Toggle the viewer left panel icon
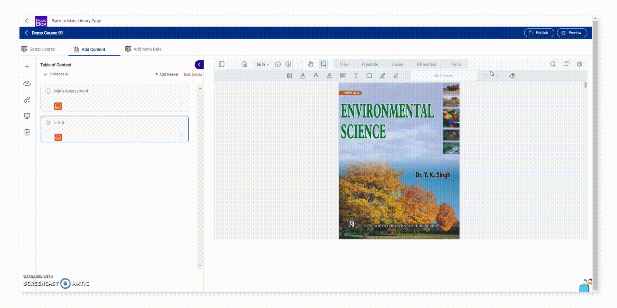 click(221, 64)
